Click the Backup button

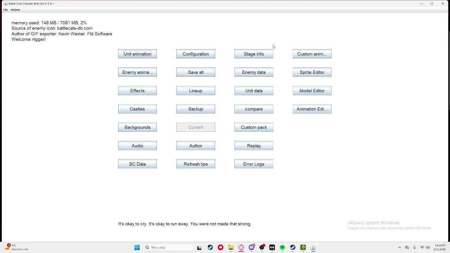coord(196,109)
